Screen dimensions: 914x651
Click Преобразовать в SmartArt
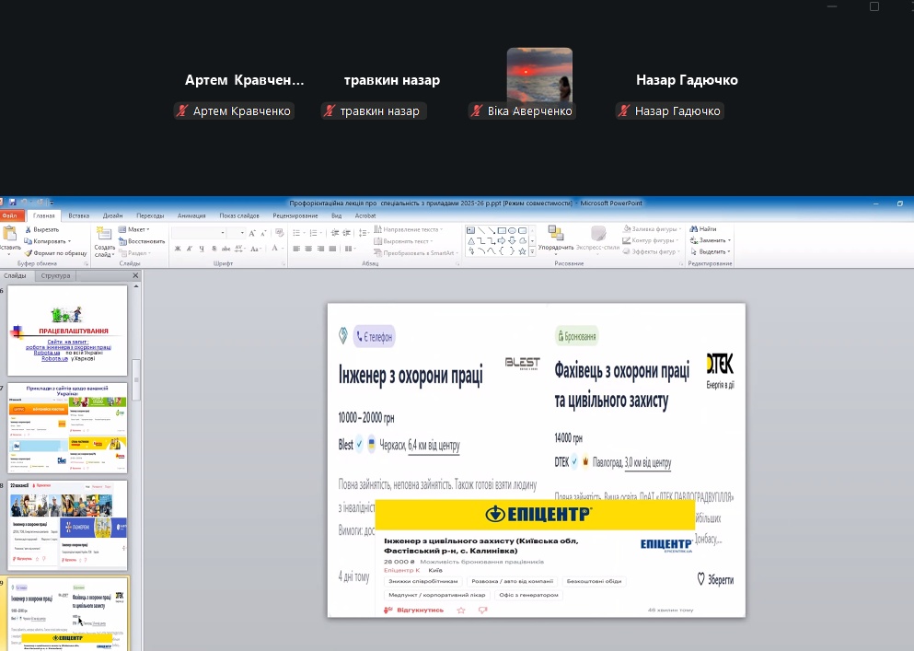tap(416, 252)
